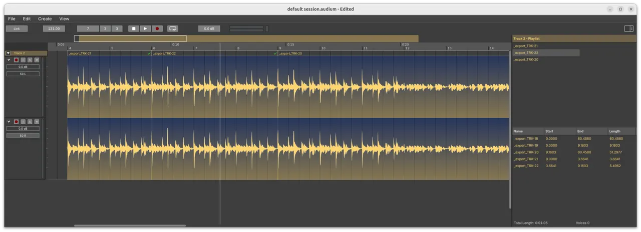The height and width of the screenshot is (232, 641).
Task: Toggle input monitor on the 50 L channel
Action: (23, 60)
